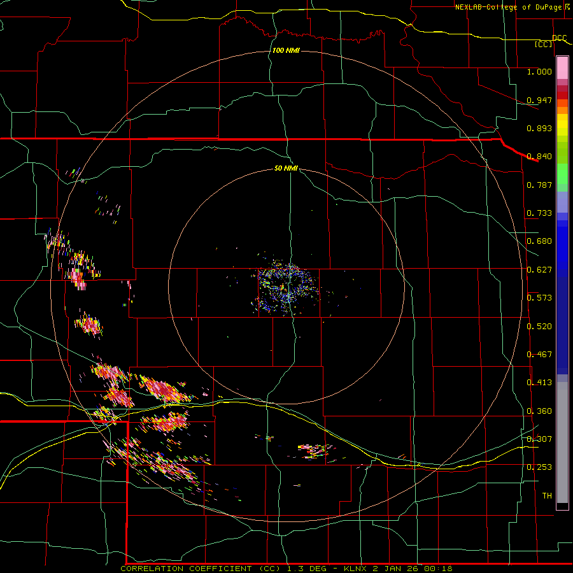Select the 0.253 scale value
This screenshot has height=573, width=573.
tap(539, 467)
